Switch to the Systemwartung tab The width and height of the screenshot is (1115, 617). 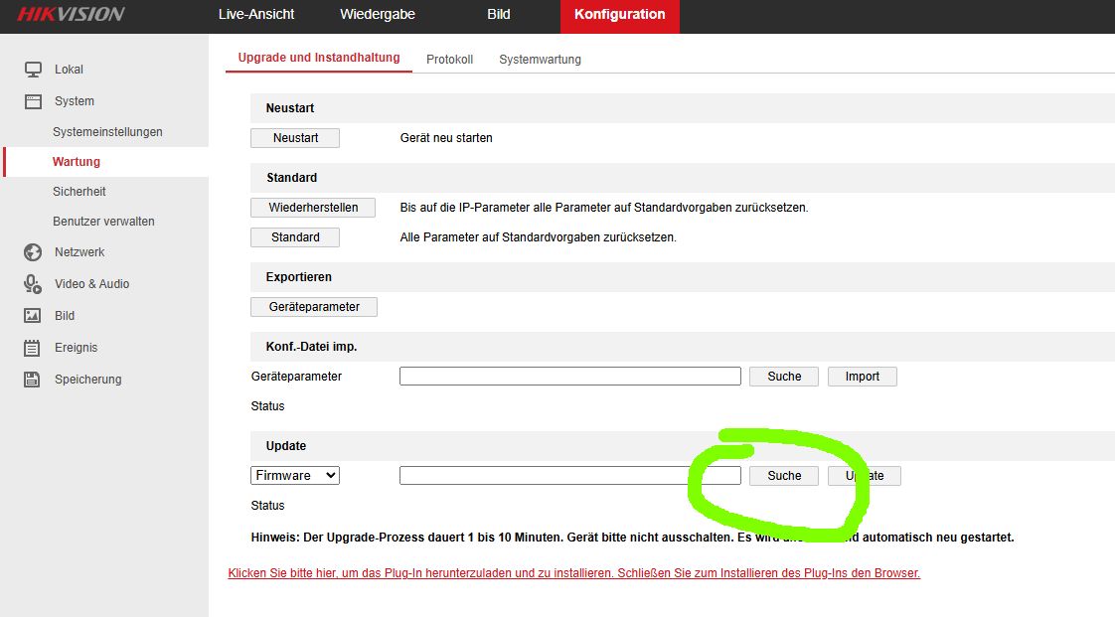(540, 60)
